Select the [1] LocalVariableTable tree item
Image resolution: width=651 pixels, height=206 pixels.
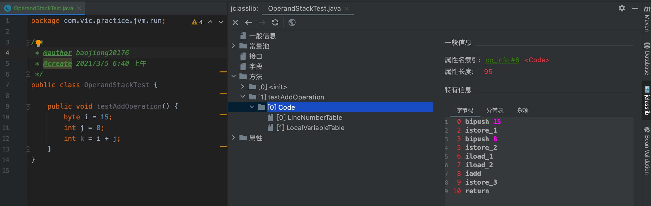coord(310,128)
